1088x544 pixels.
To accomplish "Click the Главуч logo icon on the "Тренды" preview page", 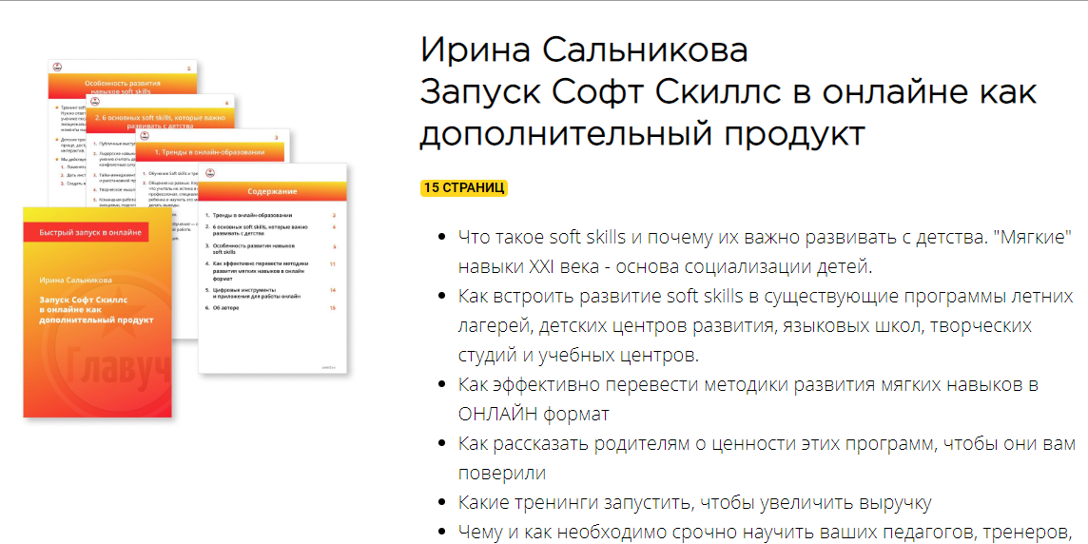I will point(146,137).
